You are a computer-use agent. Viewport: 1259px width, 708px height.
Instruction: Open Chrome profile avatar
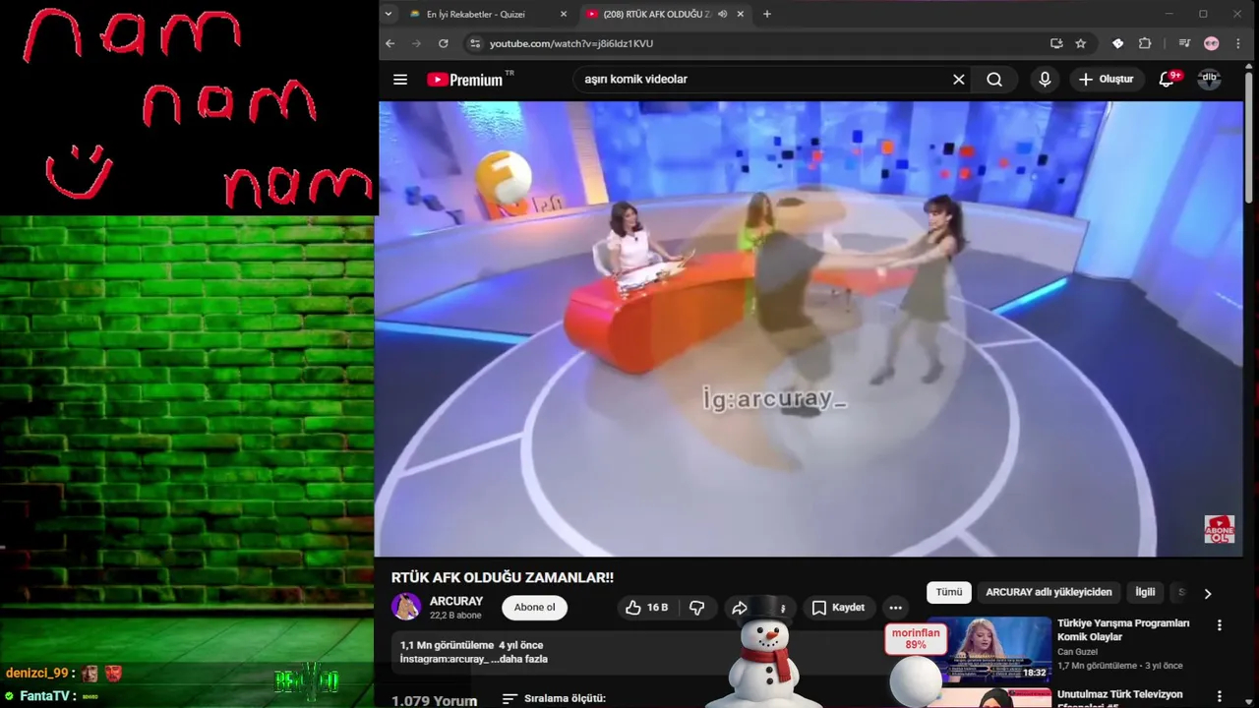pyautogui.click(x=1212, y=43)
